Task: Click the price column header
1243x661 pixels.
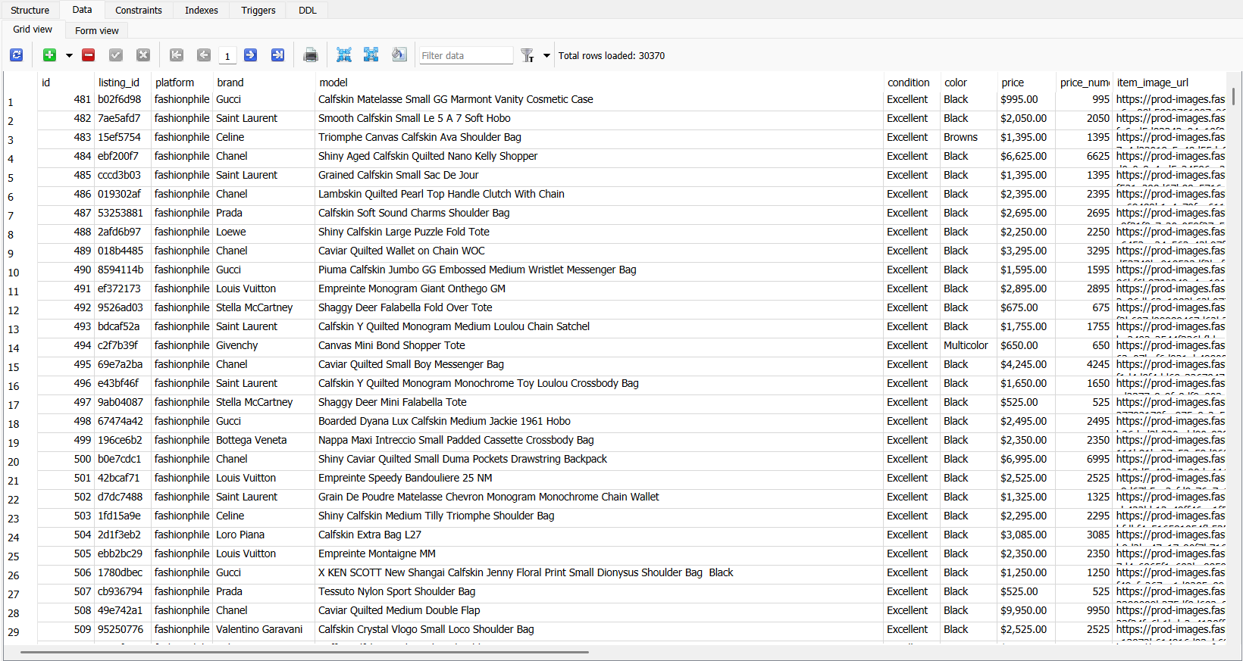Action: pos(1013,83)
